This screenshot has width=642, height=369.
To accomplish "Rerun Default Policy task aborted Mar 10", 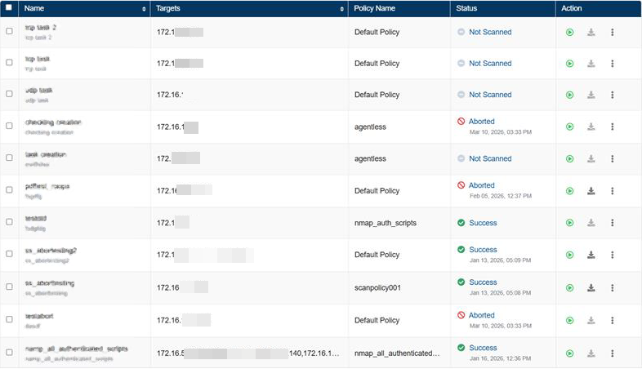I will pyautogui.click(x=569, y=321).
